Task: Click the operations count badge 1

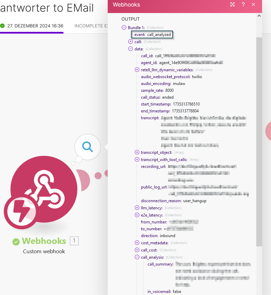Action: (74, 241)
